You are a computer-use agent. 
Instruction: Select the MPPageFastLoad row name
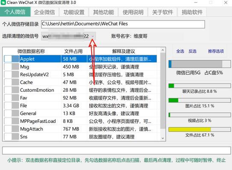[38, 121]
